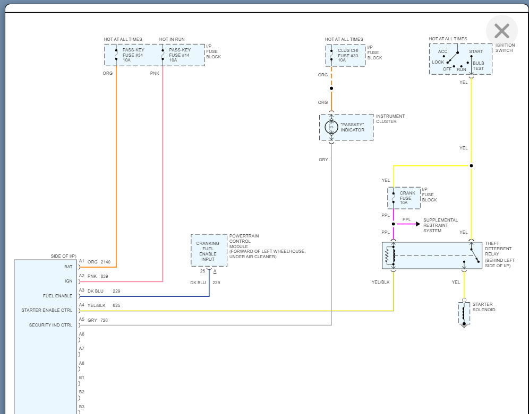Click the CRANK fuse 10A box

tap(404, 198)
